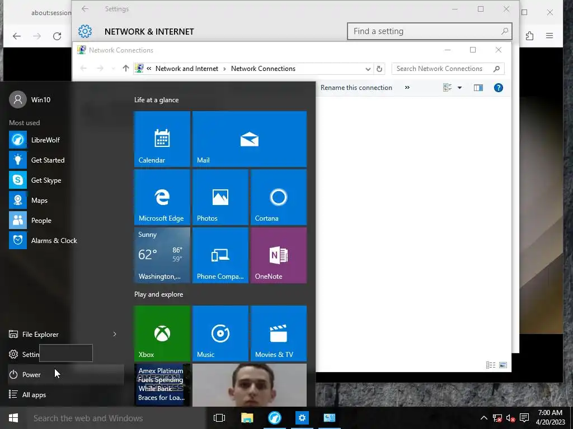Click network status tray icon
The image size is (573, 429).
(497, 418)
